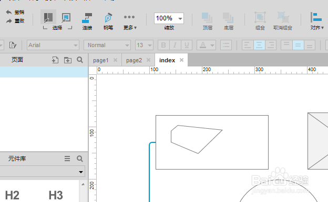
Task: Click the format painter icon
Action: (x=13, y=45)
